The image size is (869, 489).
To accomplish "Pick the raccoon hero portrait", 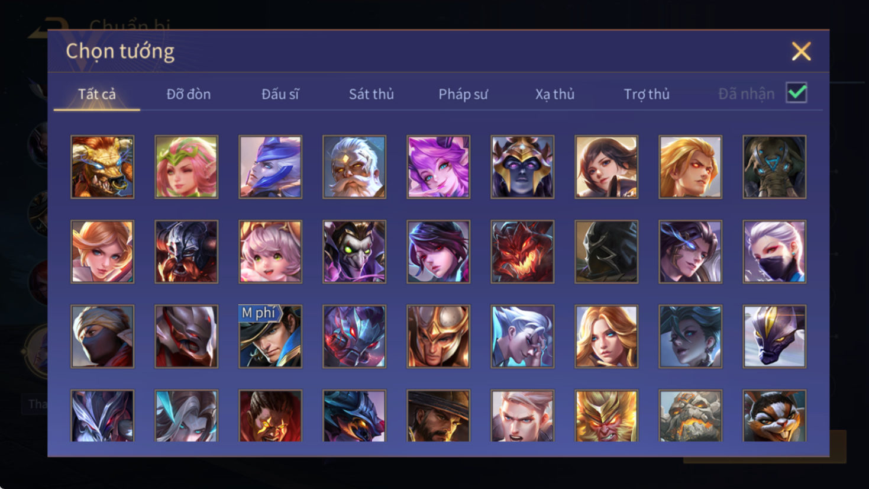I will (x=774, y=415).
